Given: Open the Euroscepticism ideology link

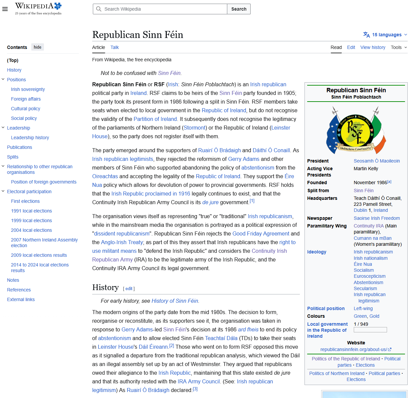Looking at the screenshot, I should tap(370, 276).
